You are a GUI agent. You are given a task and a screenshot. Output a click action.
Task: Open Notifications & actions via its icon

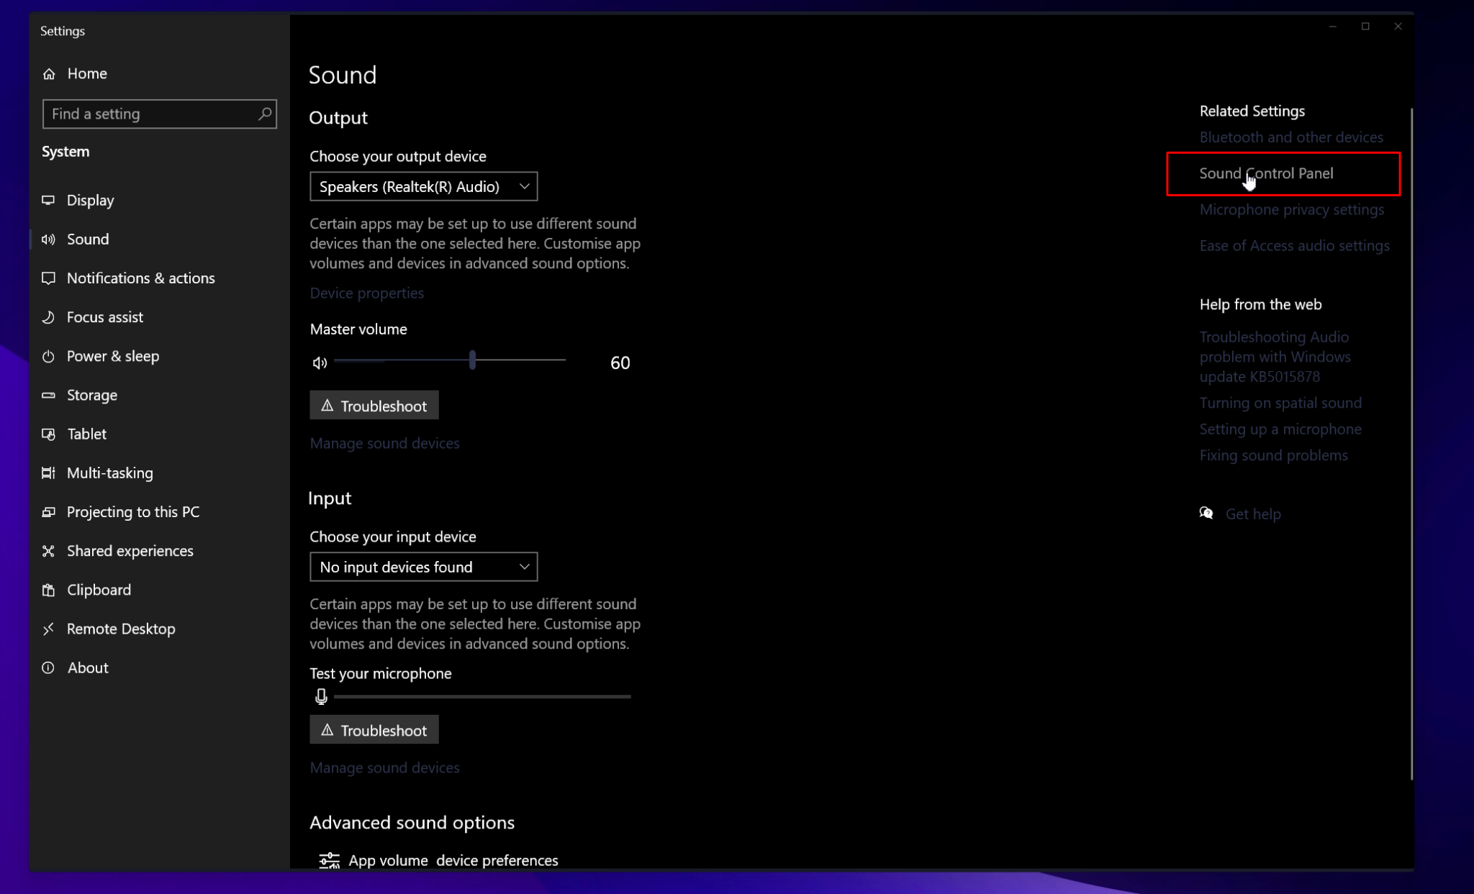(48, 278)
